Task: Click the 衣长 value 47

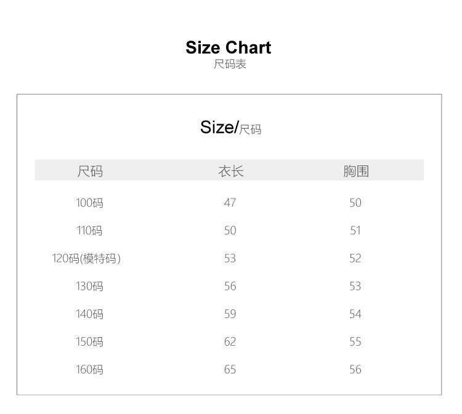Action: pos(230,203)
